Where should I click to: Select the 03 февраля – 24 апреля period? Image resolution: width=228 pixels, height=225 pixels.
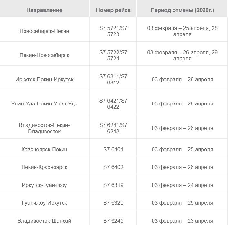pos(182,185)
